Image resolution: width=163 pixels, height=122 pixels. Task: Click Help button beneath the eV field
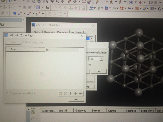99,71
